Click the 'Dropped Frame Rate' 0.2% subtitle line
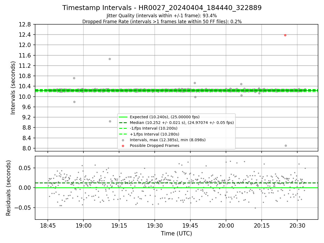The image size is (324, 243). pos(162,22)
